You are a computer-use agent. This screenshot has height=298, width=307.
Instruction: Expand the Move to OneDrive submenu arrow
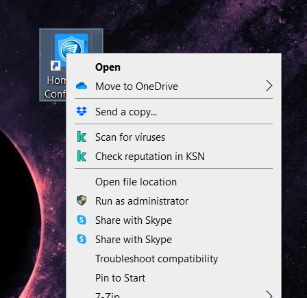pyautogui.click(x=269, y=86)
